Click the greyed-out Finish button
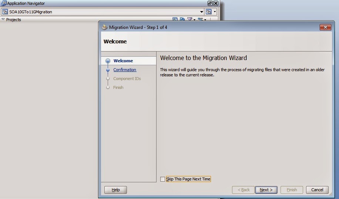The width and height of the screenshot is (339, 199). coord(292,190)
